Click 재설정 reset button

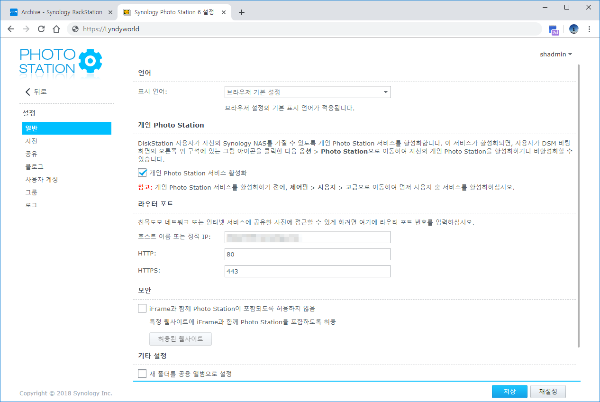[548, 392]
